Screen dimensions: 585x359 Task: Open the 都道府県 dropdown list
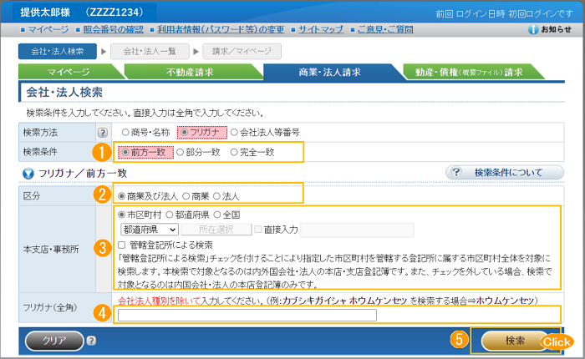(150, 230)
